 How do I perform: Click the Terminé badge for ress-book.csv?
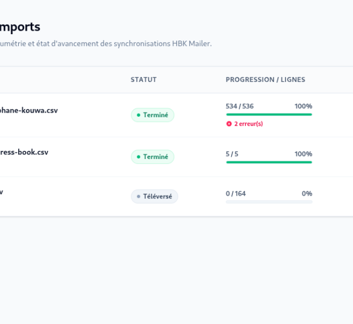[152, 157]
